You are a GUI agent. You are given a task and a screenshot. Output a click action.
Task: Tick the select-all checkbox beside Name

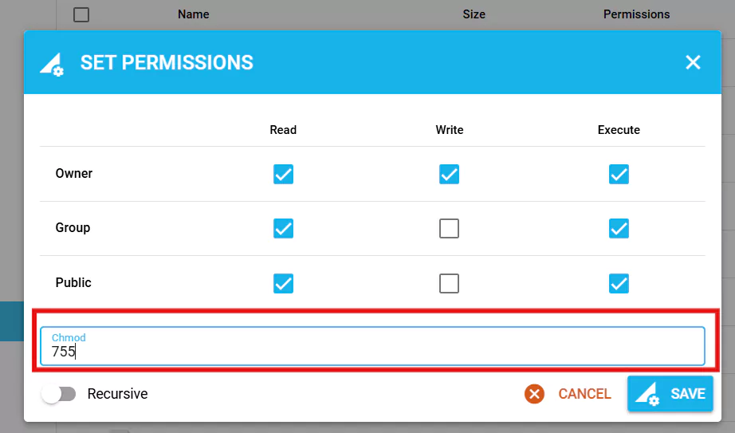(81, 14)
